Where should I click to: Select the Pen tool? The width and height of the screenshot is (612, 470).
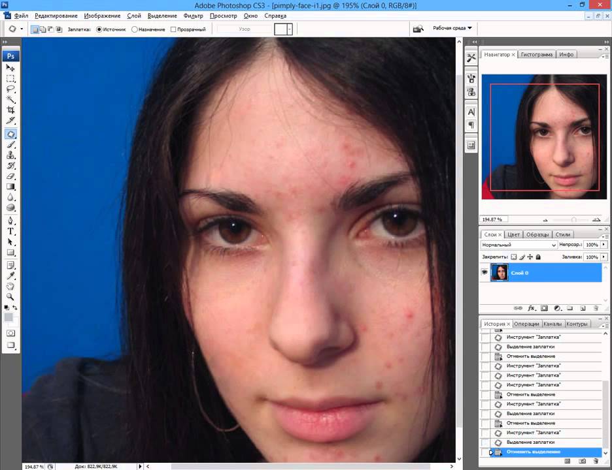pyautogui.click(x=10, y=221)
